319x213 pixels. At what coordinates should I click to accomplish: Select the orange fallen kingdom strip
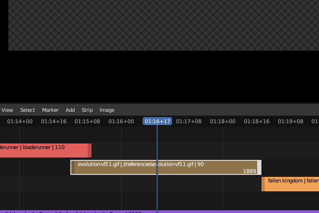pyautogui.click(x=290, y=184)
